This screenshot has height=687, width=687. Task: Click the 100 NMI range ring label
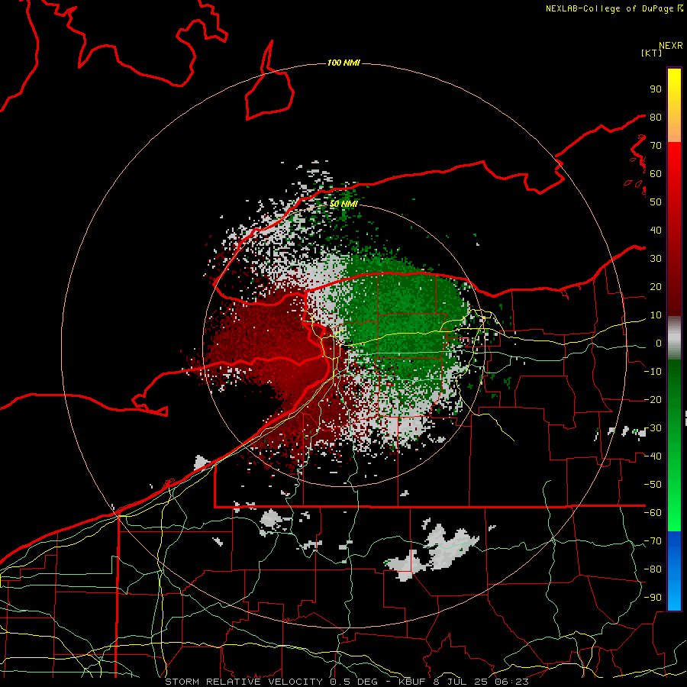(343, 63)
